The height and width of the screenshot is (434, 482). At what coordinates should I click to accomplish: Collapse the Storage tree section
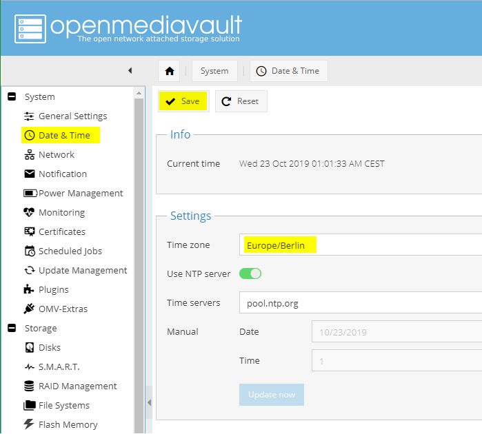(x=12, y=328)
